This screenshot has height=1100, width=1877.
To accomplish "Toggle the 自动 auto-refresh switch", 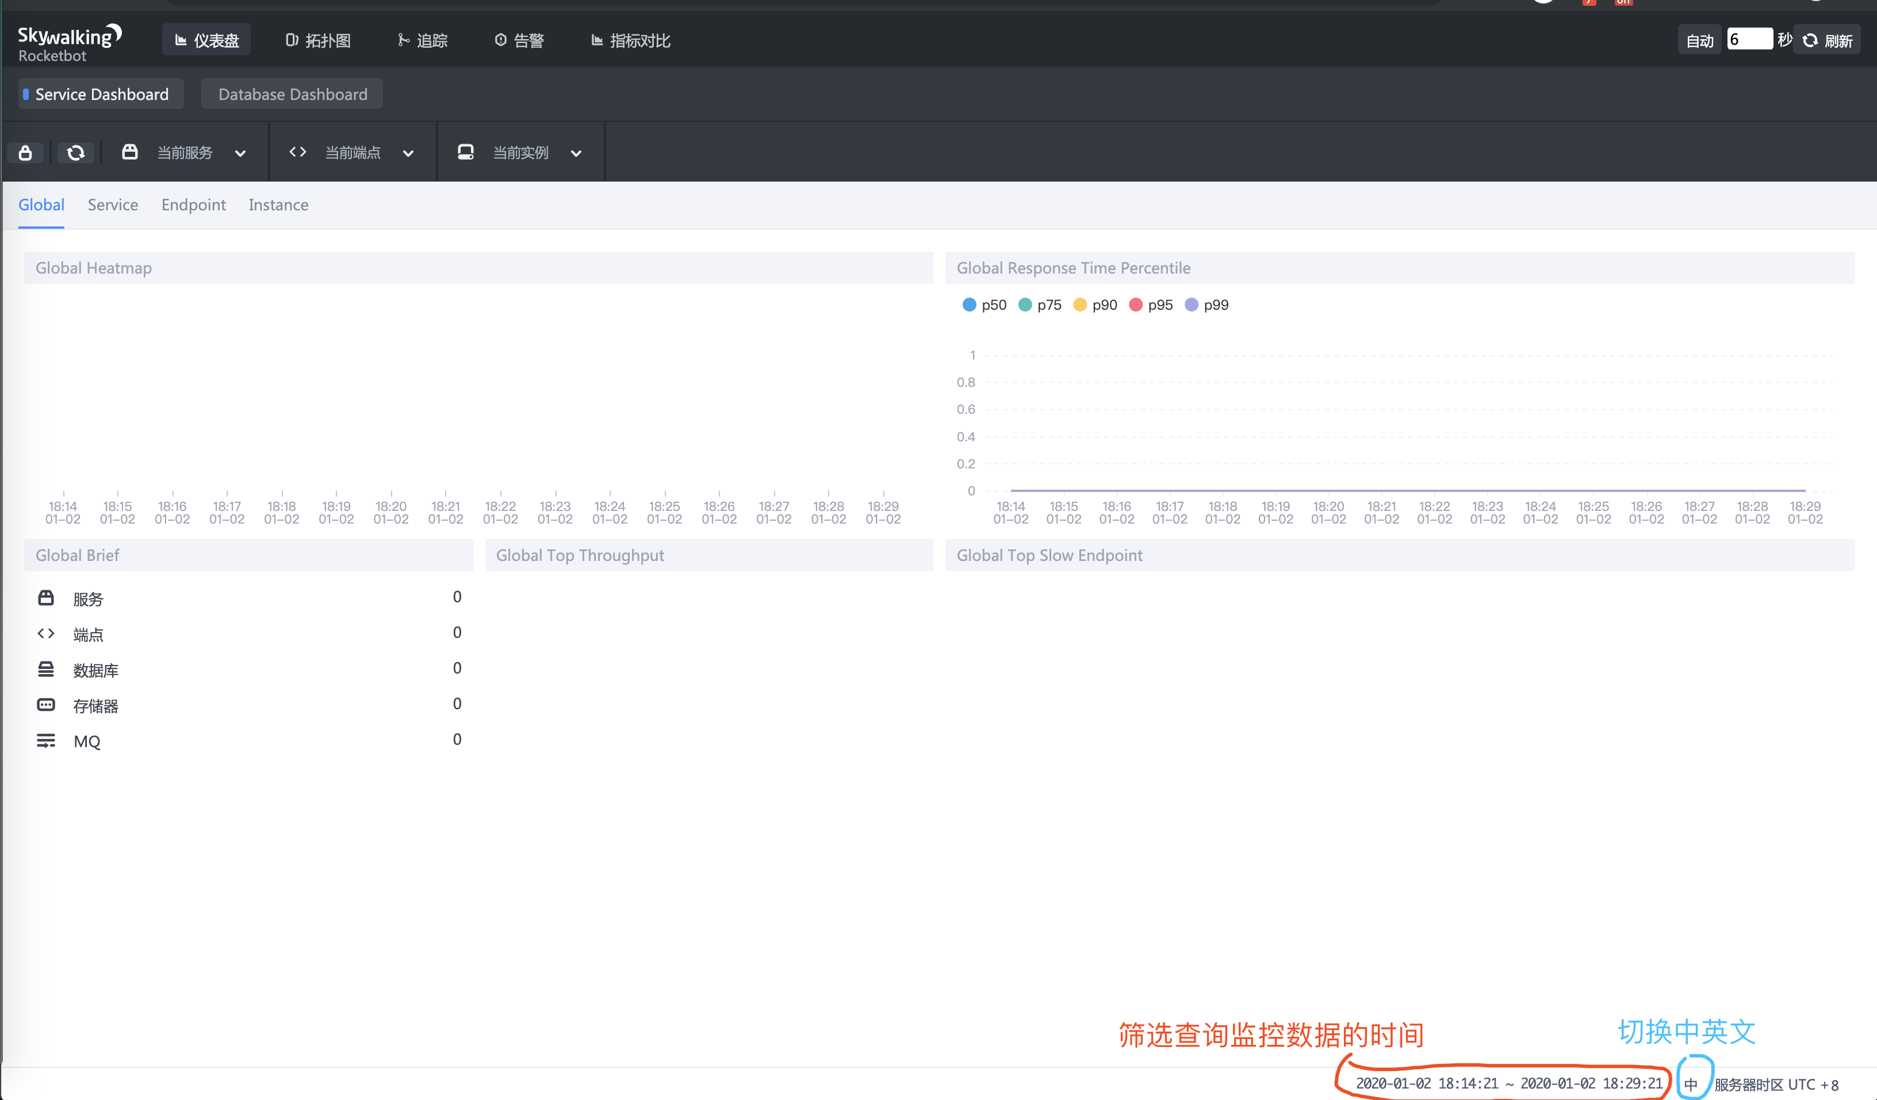I will pos(1699,40).
